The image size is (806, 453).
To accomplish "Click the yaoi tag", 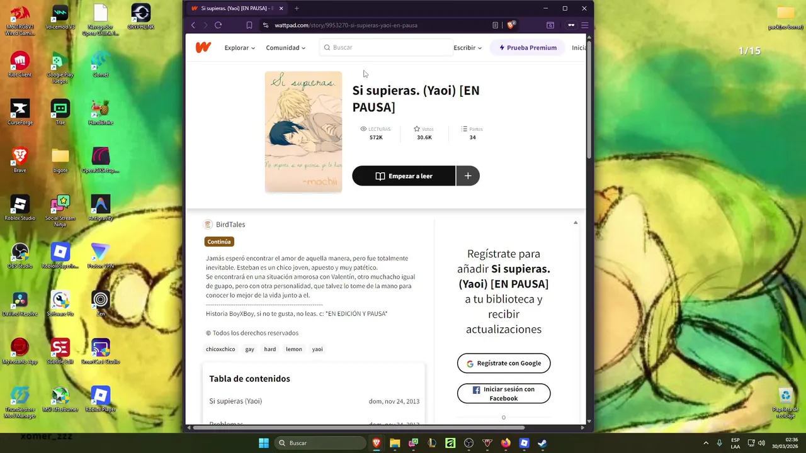I will tap(317, 349).
